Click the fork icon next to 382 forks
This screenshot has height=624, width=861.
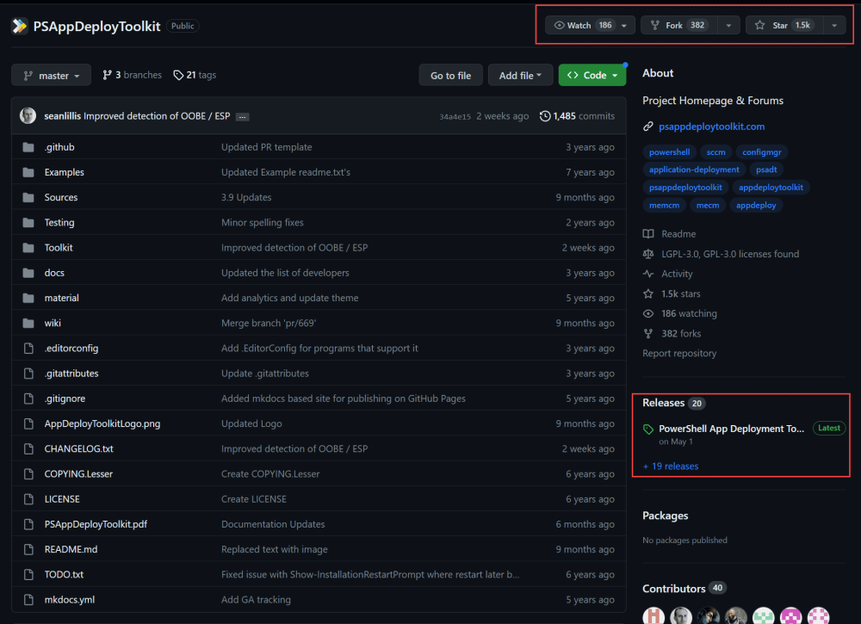coord(648,334)
